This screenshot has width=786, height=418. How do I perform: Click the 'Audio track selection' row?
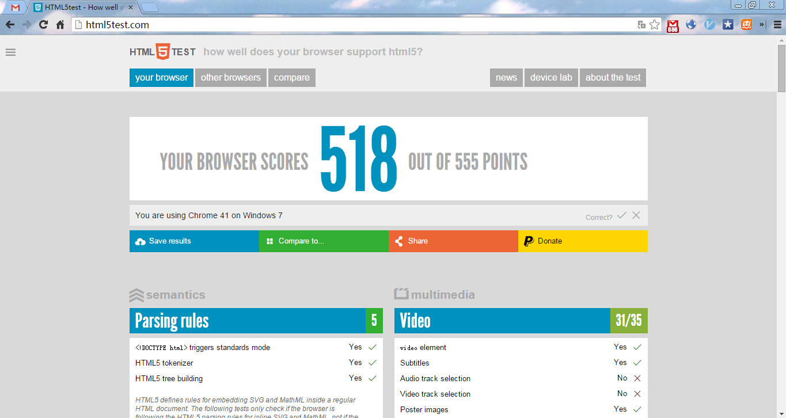(x=521, y=378)
